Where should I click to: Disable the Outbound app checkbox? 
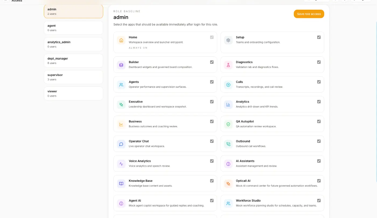click(x=319, y=141)
